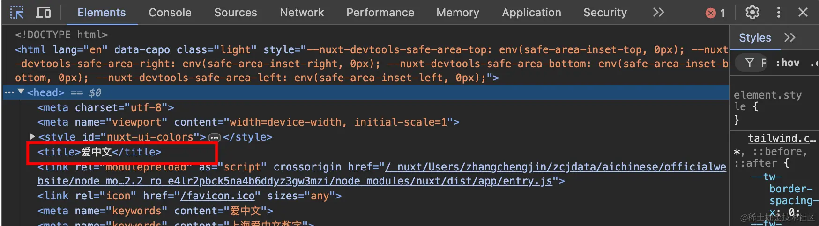Activate the inspect element picker icon
This screenshot has width=819, height=226.
17,13
